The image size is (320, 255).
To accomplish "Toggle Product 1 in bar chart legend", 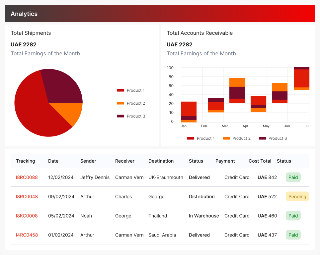I will pyautogui.click(x=201, y=138).
